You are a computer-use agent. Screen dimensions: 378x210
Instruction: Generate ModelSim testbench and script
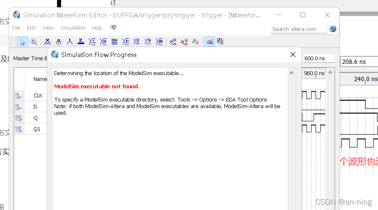[x=195, y=42]
